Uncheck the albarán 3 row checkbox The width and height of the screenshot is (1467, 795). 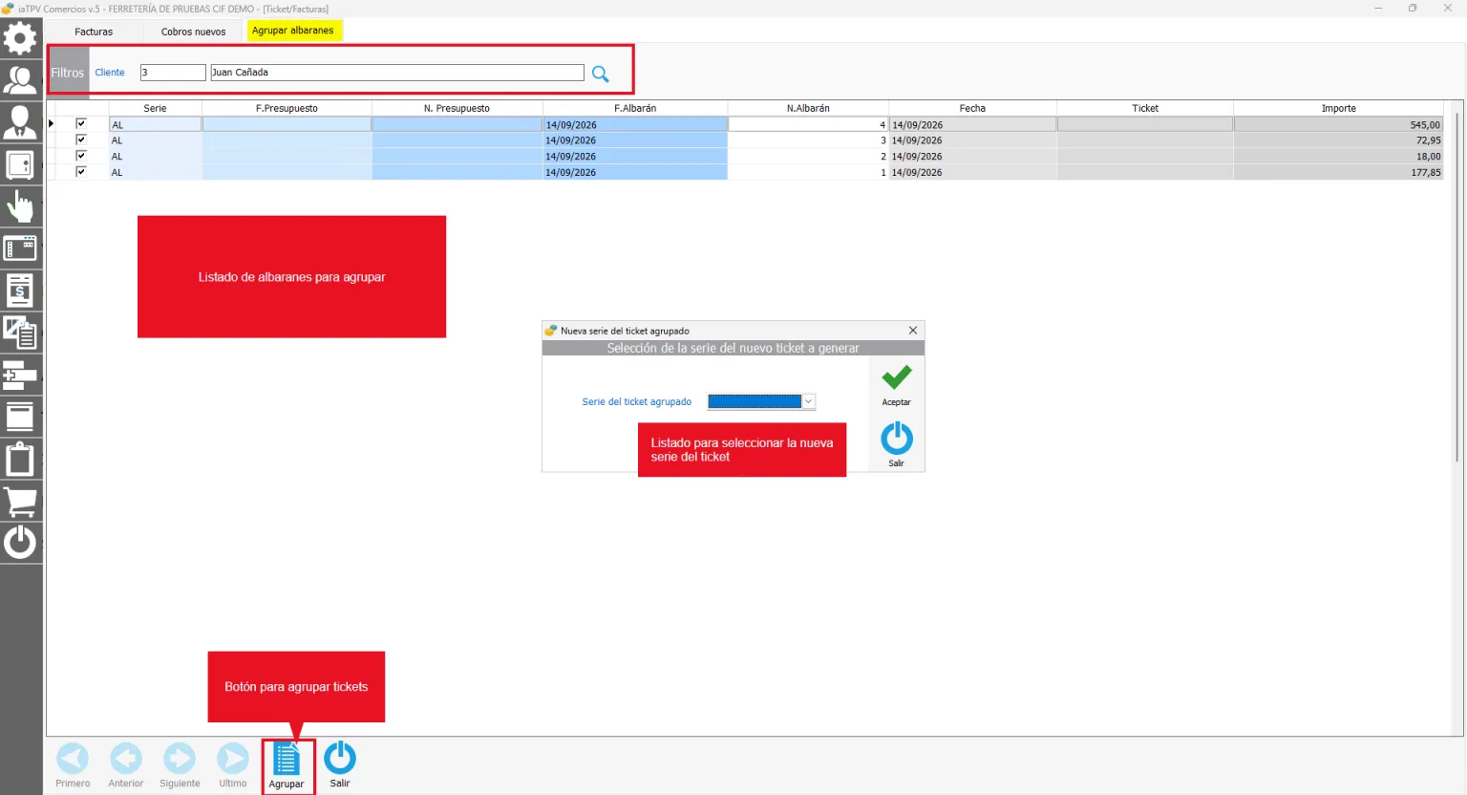pos(81,140)
